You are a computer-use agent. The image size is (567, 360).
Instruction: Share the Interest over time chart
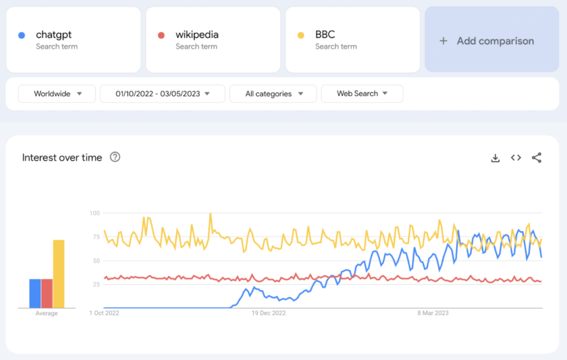coord(536,158)
